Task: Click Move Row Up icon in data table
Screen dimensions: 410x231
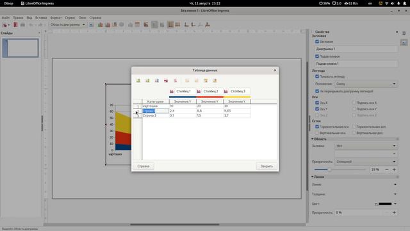Action: [206, 81]
